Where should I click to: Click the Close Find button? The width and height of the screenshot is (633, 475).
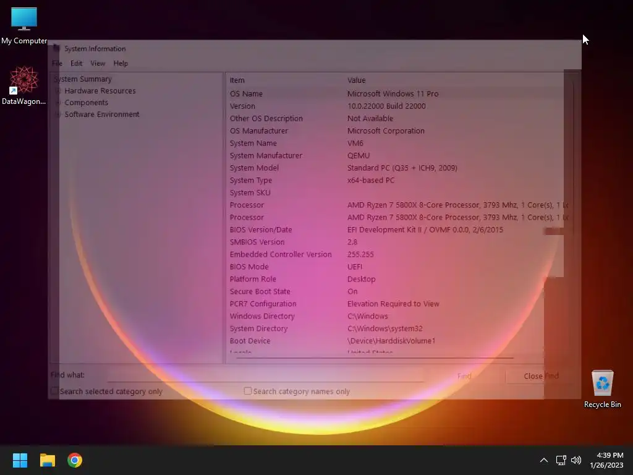coord(541,376)
